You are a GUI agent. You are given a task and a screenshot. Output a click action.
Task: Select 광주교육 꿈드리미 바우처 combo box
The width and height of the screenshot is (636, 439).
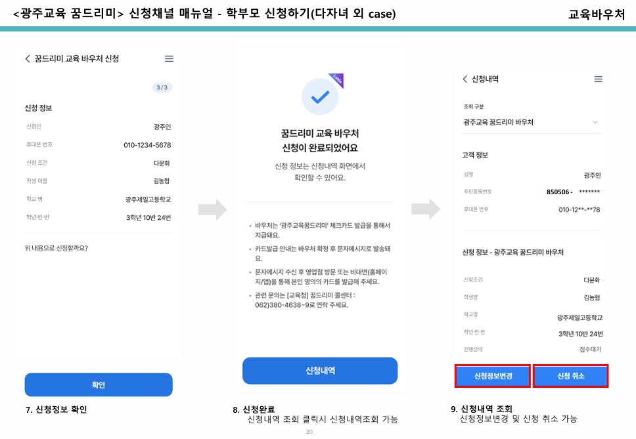532,122
